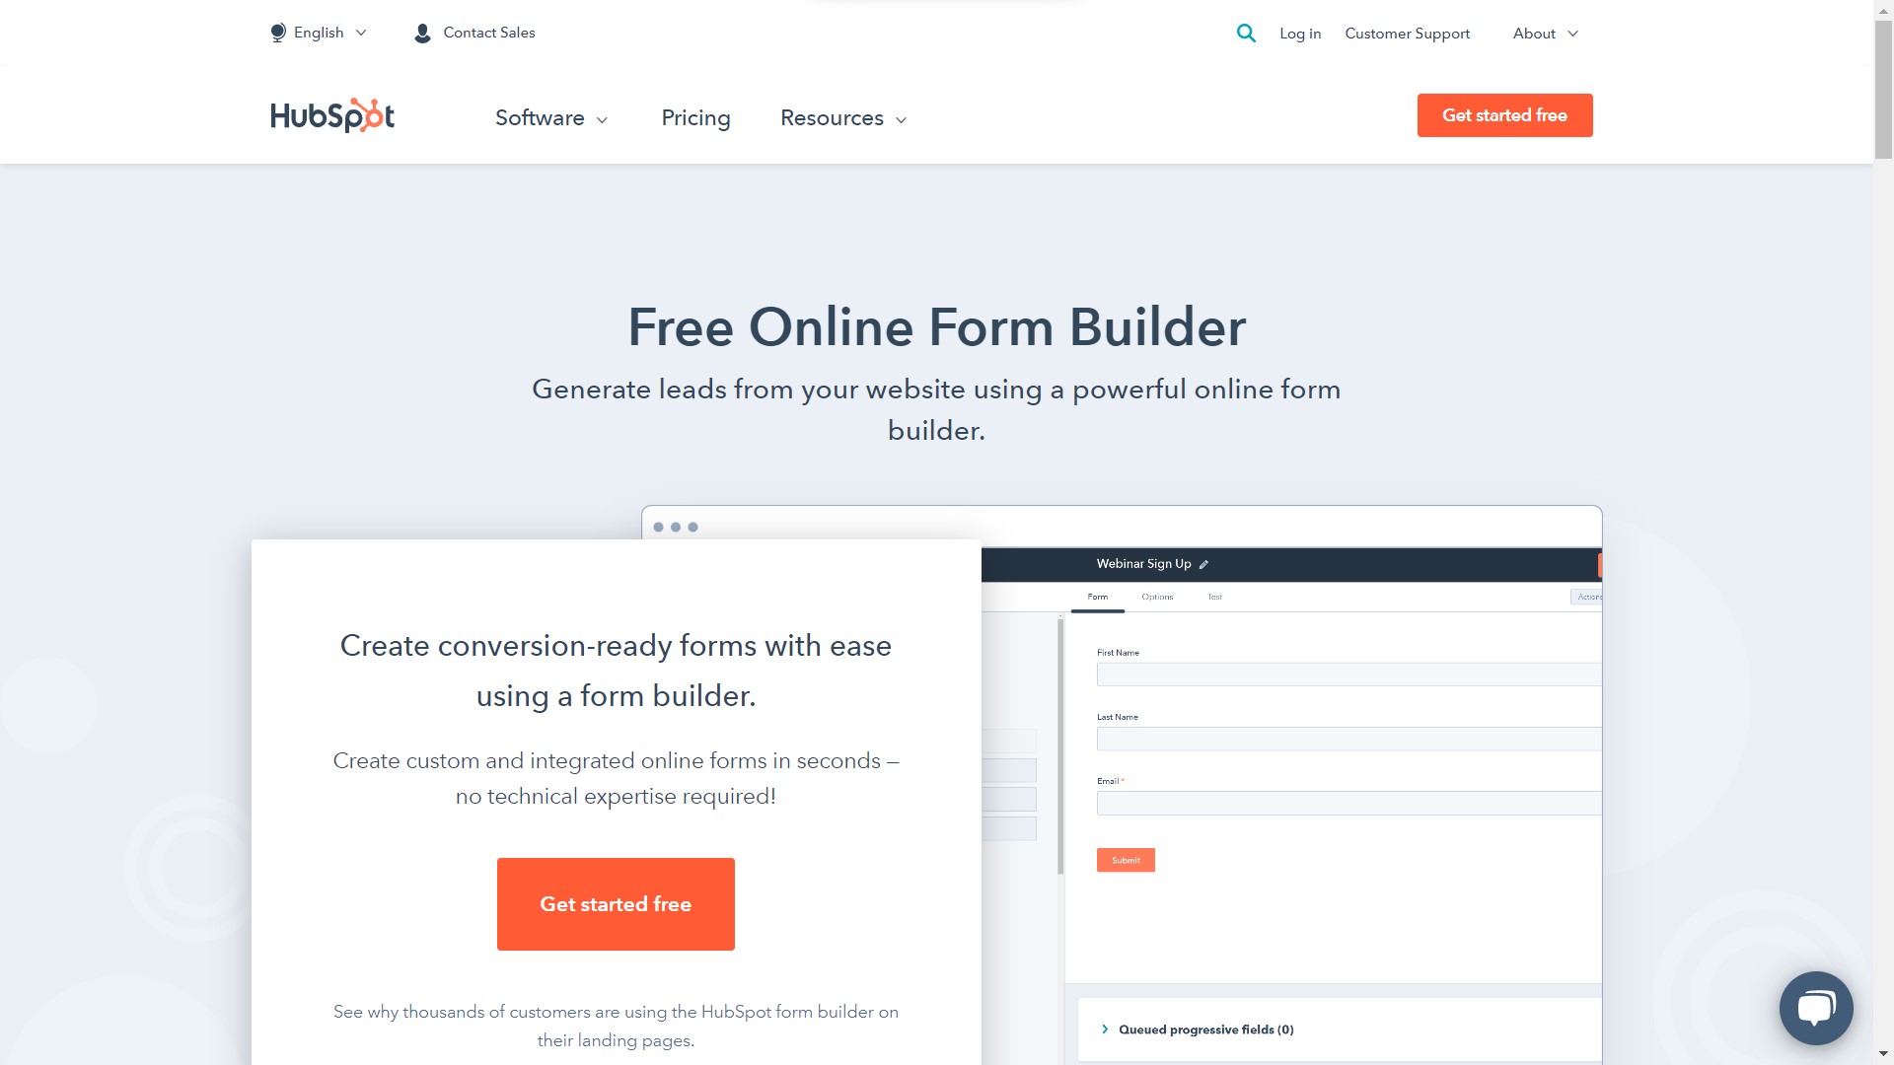This screenshot has height=1065, width=1894.
Task: Select the Options tab in form builder
Action: [1156, 597]
